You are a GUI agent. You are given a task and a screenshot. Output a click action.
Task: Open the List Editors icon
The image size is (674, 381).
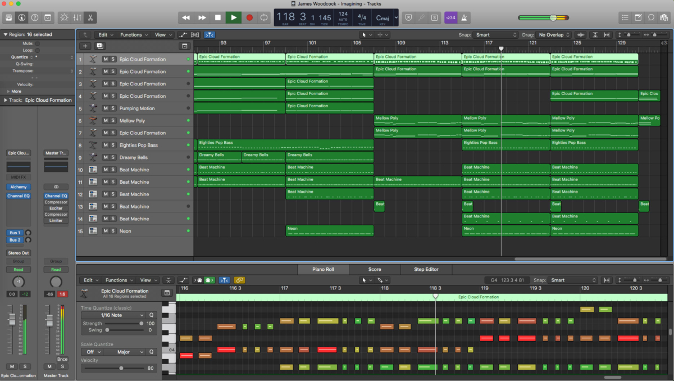[x=625, y=17]
